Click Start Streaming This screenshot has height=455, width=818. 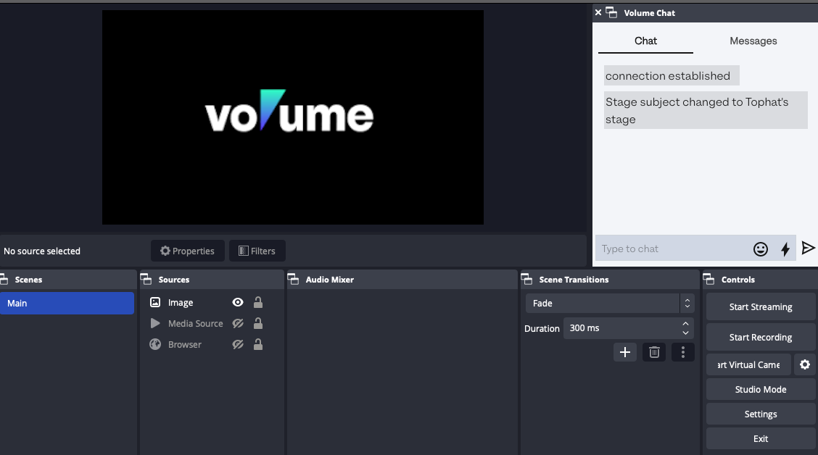coord(761,307)
